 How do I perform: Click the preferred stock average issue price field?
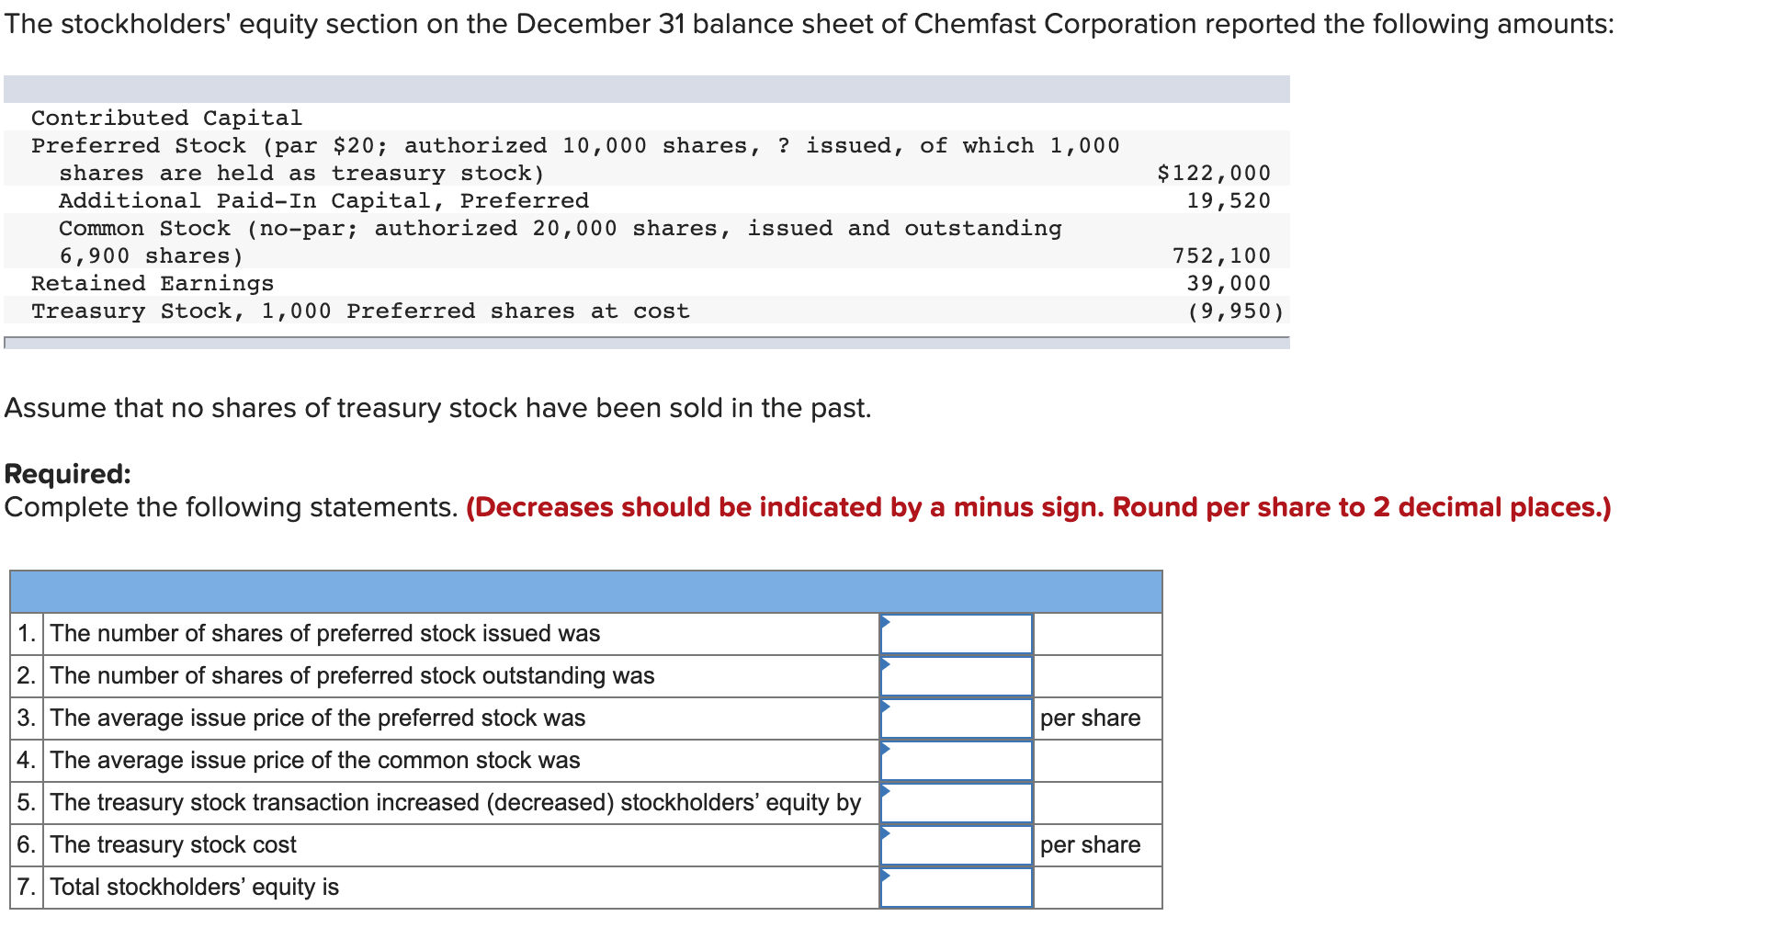click(x=957, y=718)
